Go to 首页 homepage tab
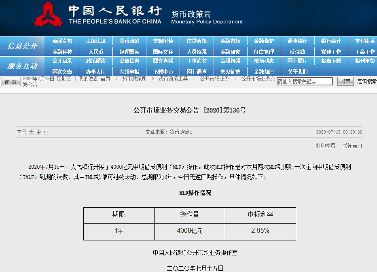 tap(11, 81)
